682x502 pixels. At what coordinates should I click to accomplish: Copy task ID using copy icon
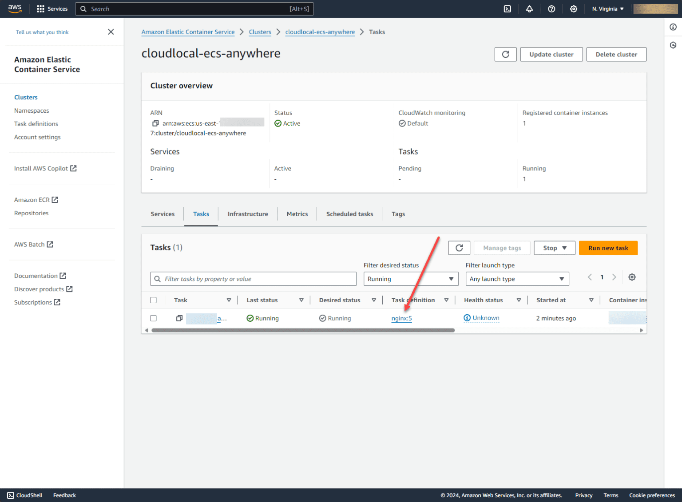(179, 318)
